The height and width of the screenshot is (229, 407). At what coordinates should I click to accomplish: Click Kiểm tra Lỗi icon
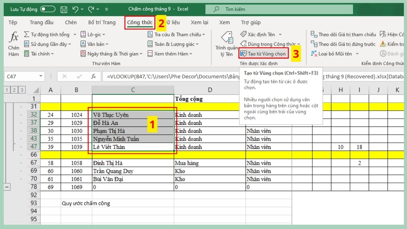(x=383, y=44)
